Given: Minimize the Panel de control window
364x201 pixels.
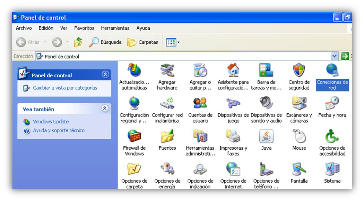Looking at the screenshot, I should pyautogui.click(x=338, y=18).
